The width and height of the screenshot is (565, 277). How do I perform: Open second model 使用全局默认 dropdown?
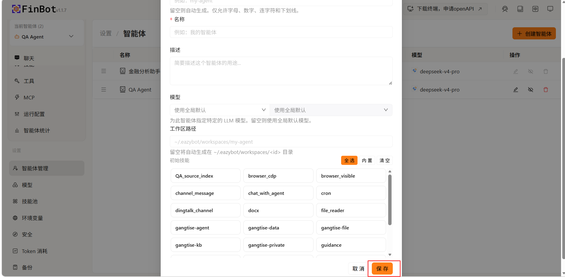(x=331, y=110)
